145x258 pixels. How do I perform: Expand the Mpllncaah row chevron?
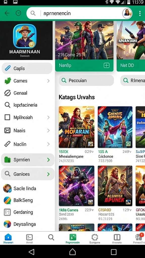click(48, 117)
